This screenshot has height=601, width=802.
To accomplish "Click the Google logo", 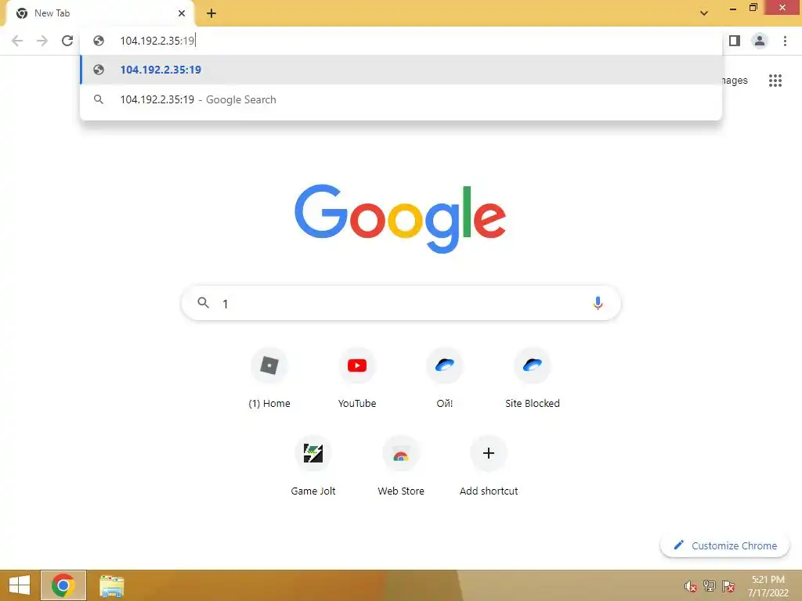I will pyautogui.click(x=400, y=218).
